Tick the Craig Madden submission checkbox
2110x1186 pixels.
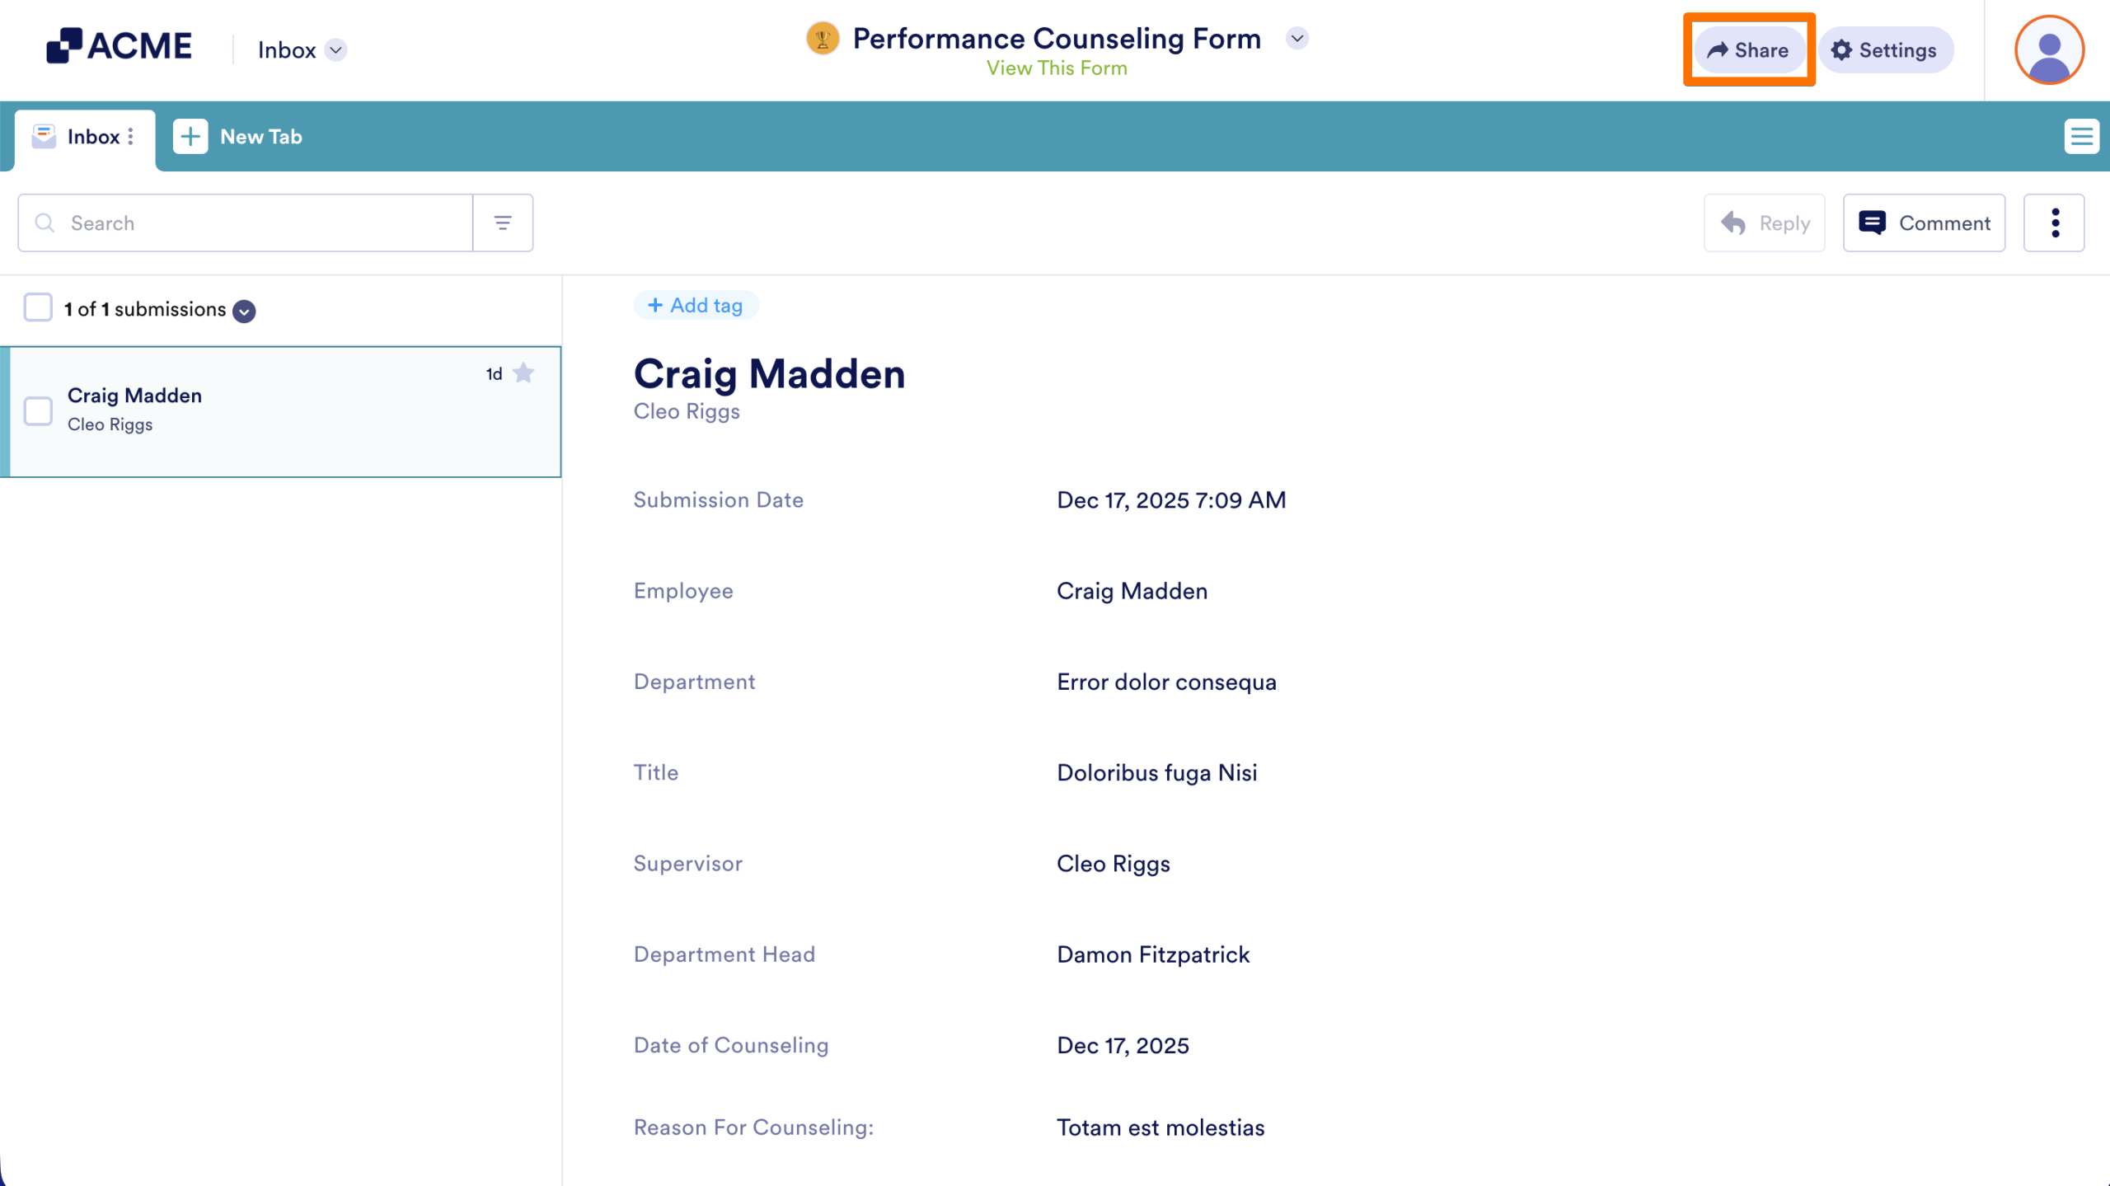click(x=38, y=410)
